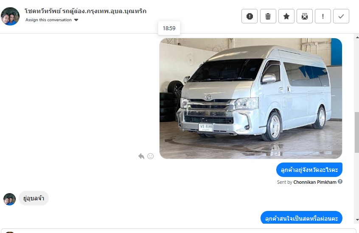Delete conversation with trash icon
359x233 pixels.
point(268,16)
